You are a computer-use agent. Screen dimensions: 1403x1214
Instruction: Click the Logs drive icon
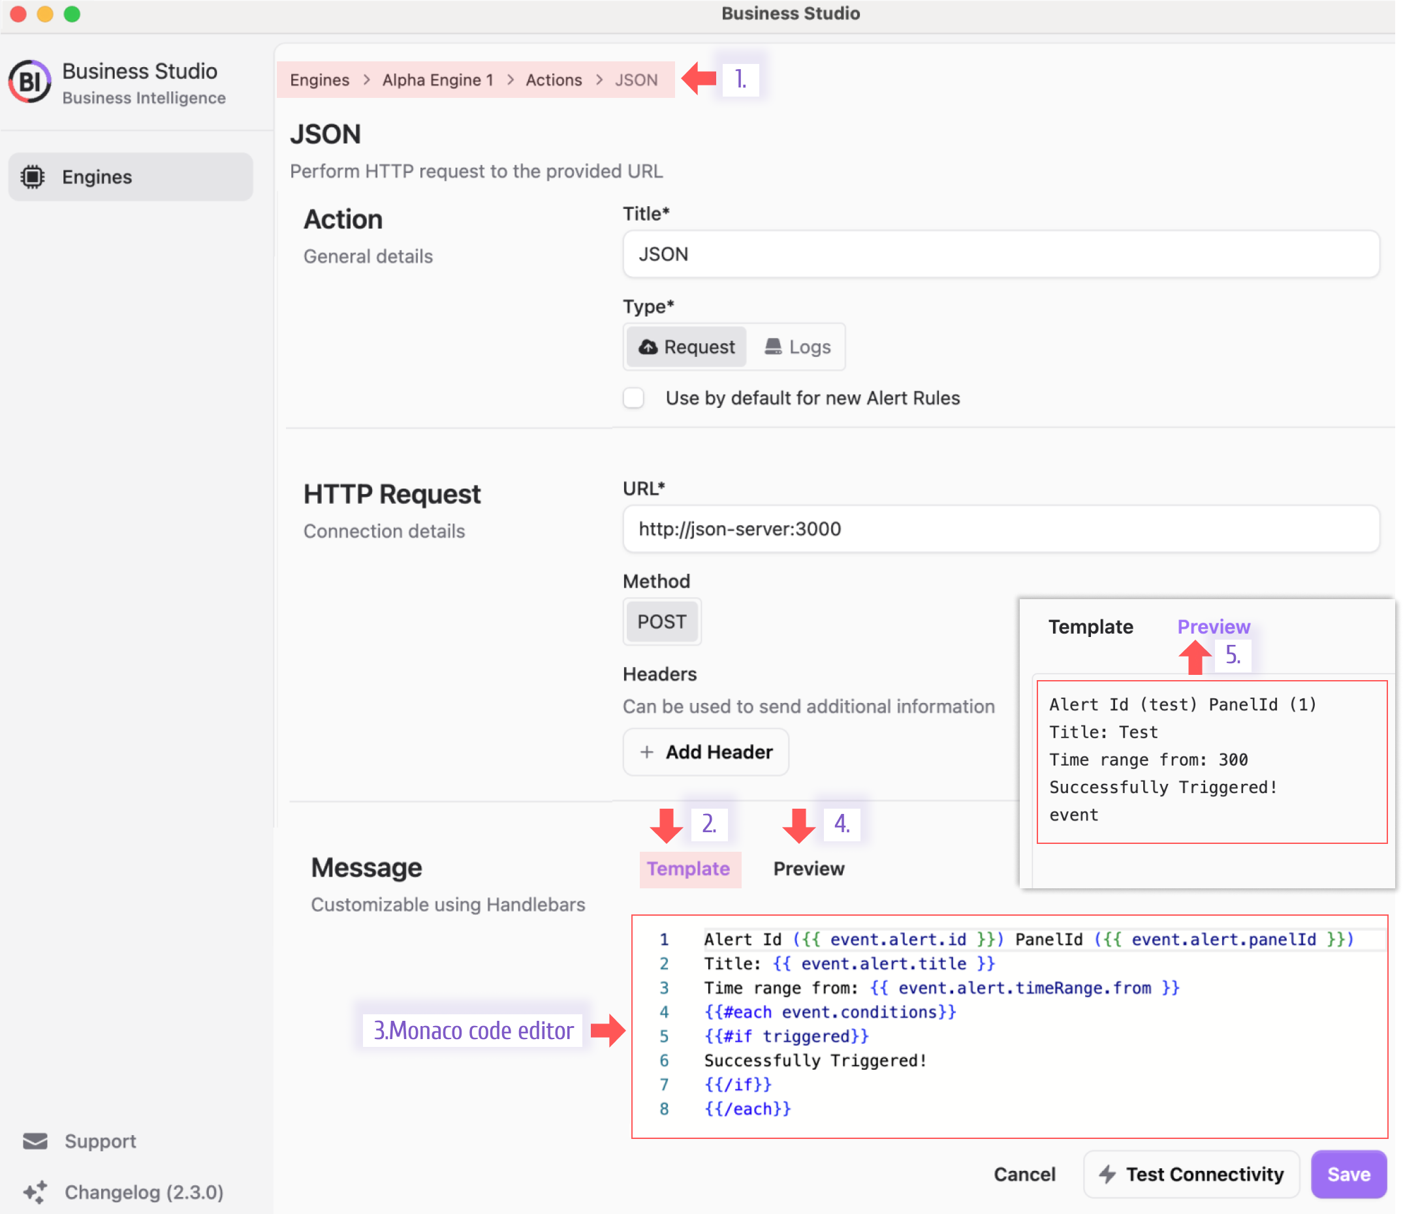click(774, 347)
